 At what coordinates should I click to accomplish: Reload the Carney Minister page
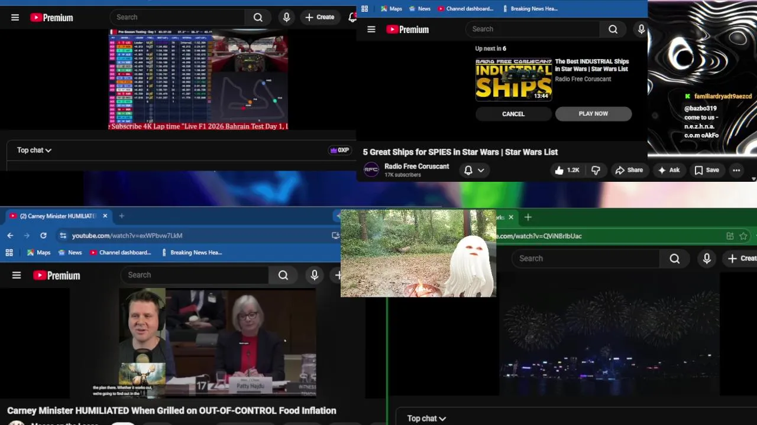[x=43, y=236]
